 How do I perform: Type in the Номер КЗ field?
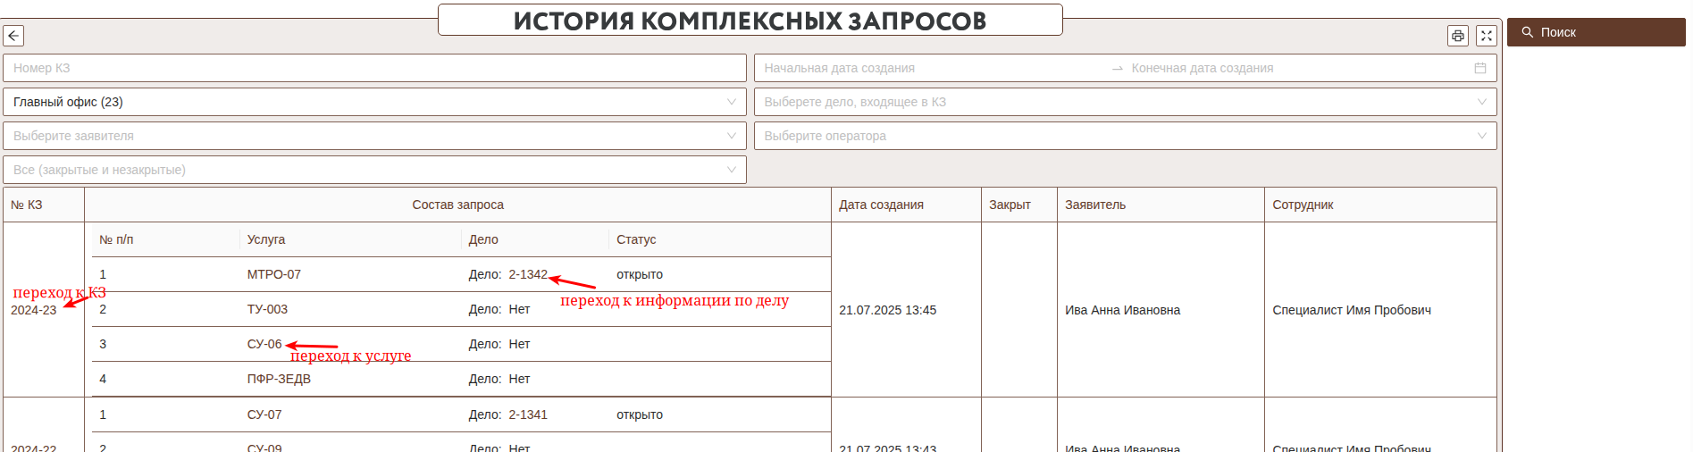[x=374, y=68]
